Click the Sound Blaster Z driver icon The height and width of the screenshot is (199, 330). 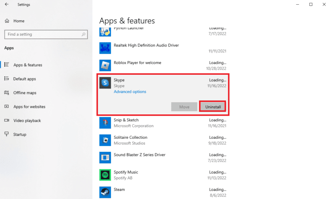(x=105, y=157)
